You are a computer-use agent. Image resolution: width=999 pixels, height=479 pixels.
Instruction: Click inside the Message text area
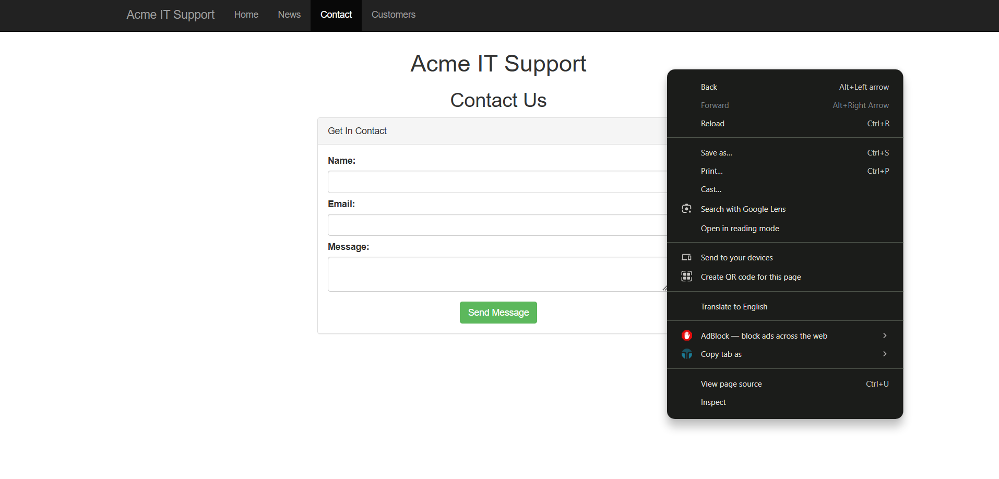496,274
